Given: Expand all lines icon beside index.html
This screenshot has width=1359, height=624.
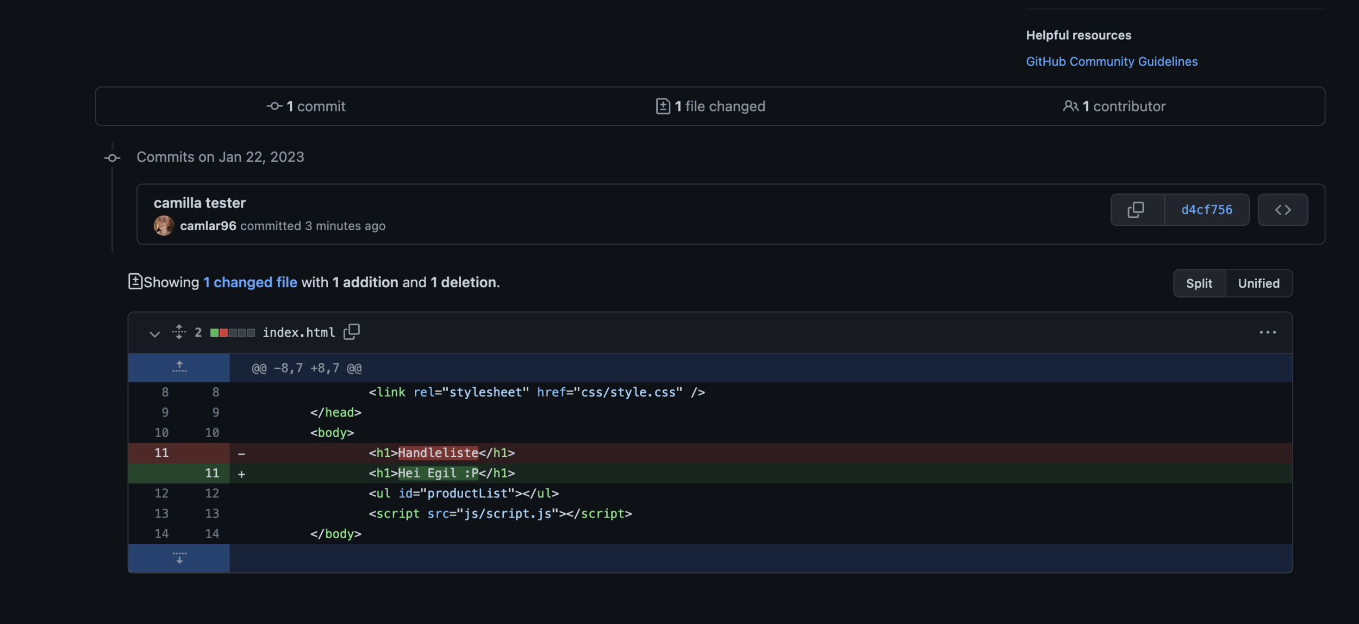Looking at the screenshot, I should point(179,332).
